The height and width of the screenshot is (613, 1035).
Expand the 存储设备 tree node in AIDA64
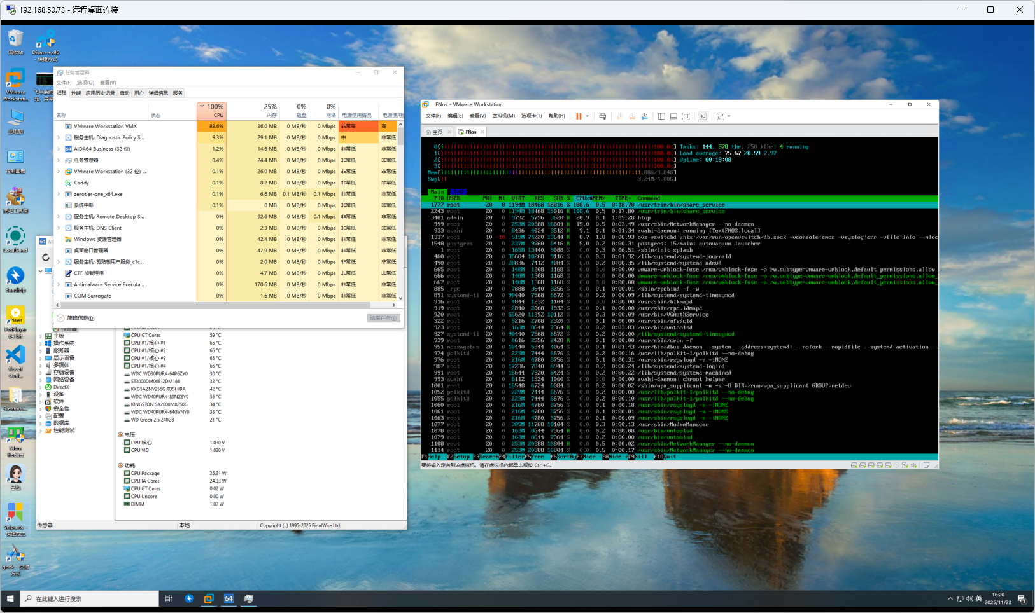coord(41,373)
